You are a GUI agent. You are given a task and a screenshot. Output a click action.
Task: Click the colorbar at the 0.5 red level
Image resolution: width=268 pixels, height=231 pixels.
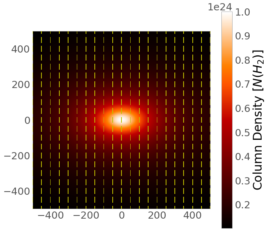[x=227, y=133]
